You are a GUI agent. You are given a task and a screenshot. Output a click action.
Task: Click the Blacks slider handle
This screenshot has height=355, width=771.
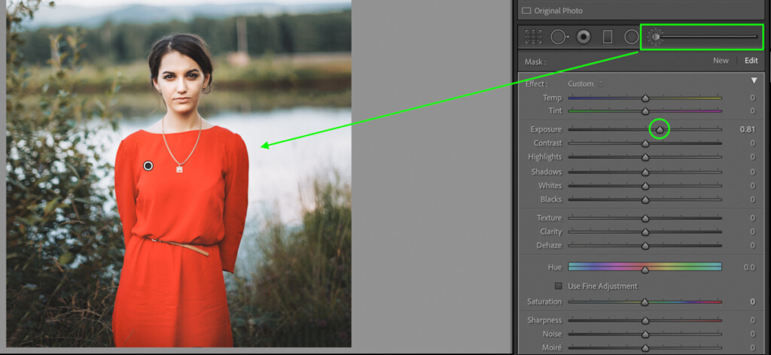(645, 200)
